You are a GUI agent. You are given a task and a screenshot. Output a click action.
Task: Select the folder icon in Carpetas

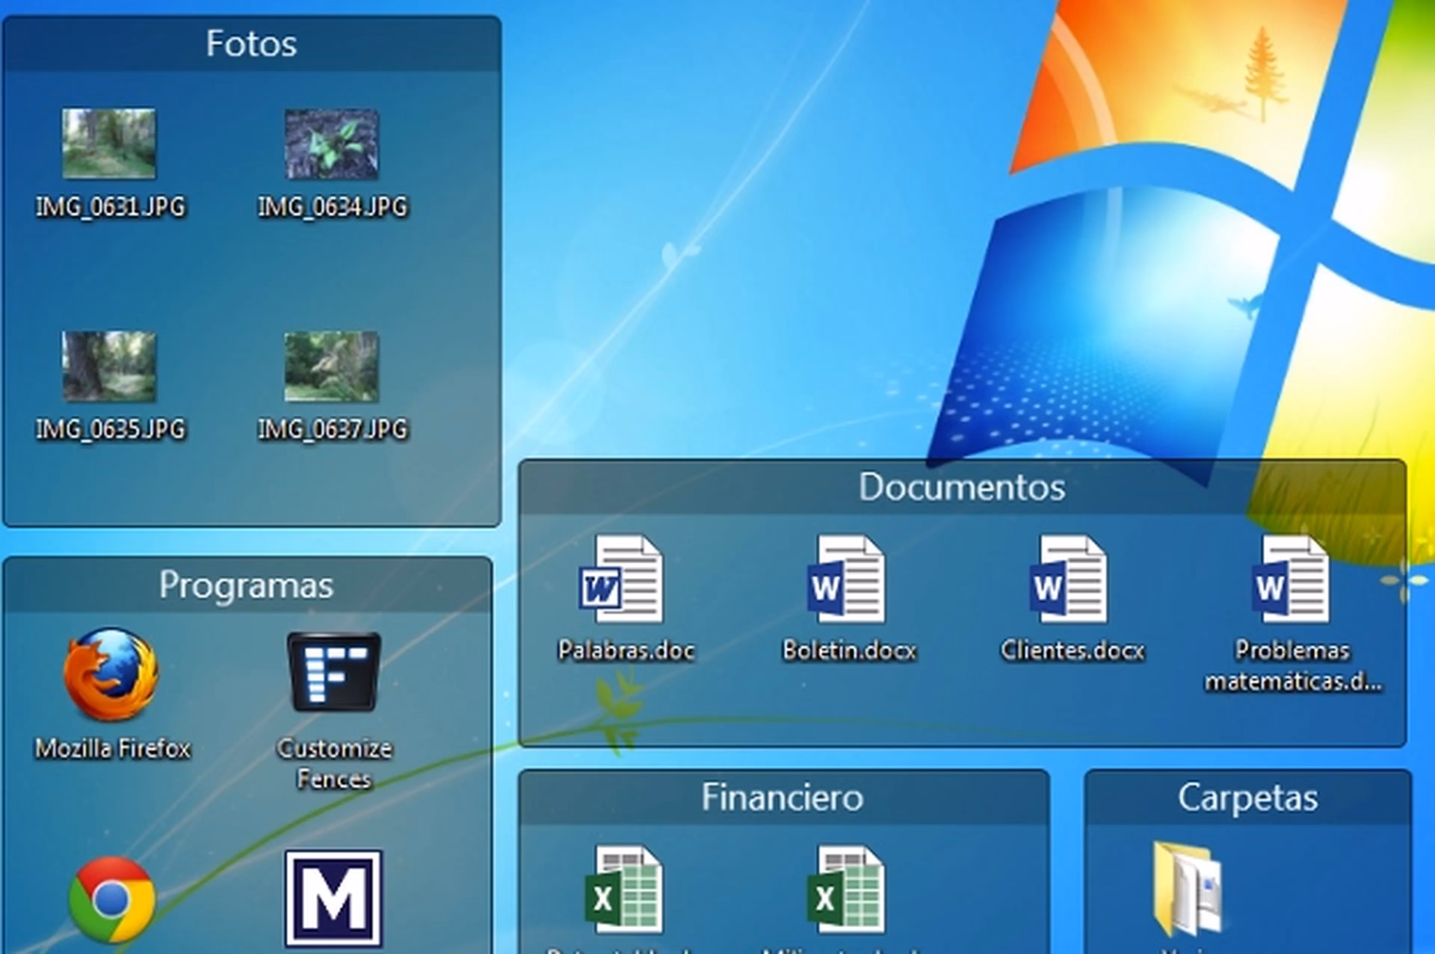1188,890
